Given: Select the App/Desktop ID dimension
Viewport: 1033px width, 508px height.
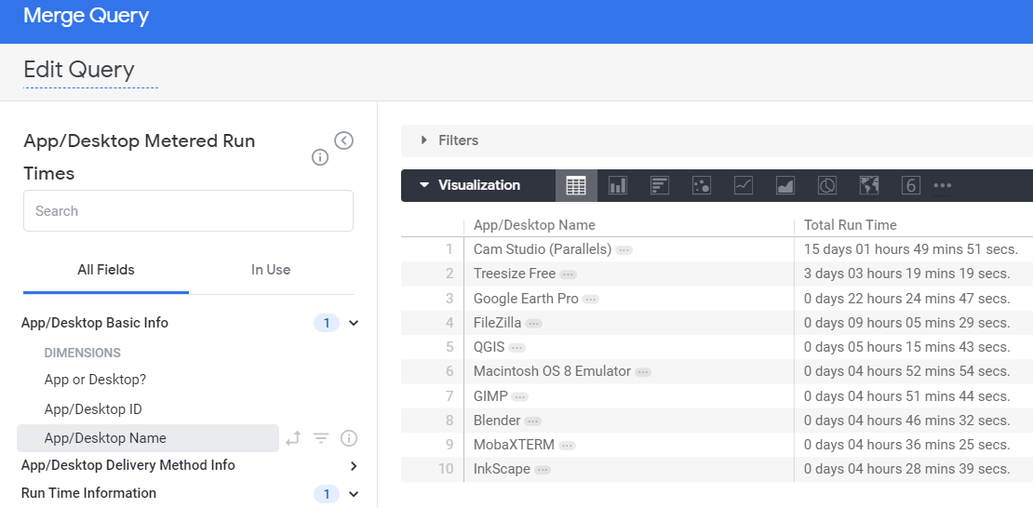Looking at the screenshot, I should coord(93,409).
